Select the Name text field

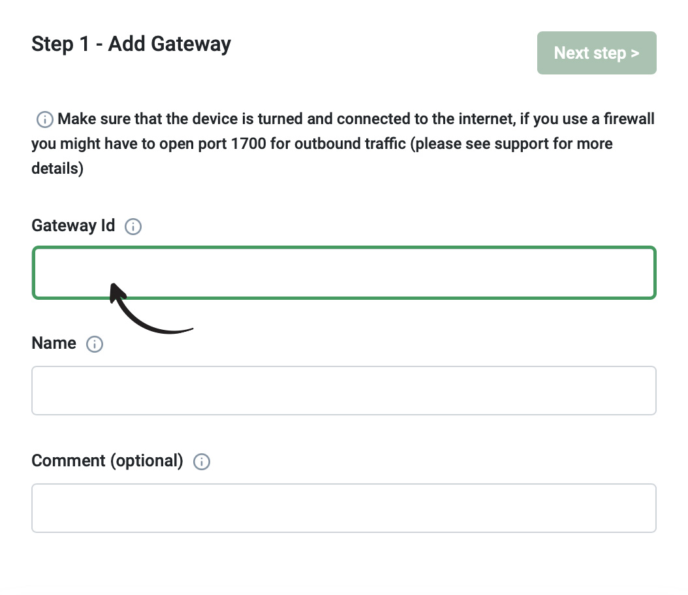[344, 391]
